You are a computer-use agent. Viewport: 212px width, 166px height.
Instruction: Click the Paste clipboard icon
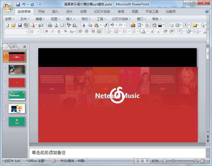(96, 25)
